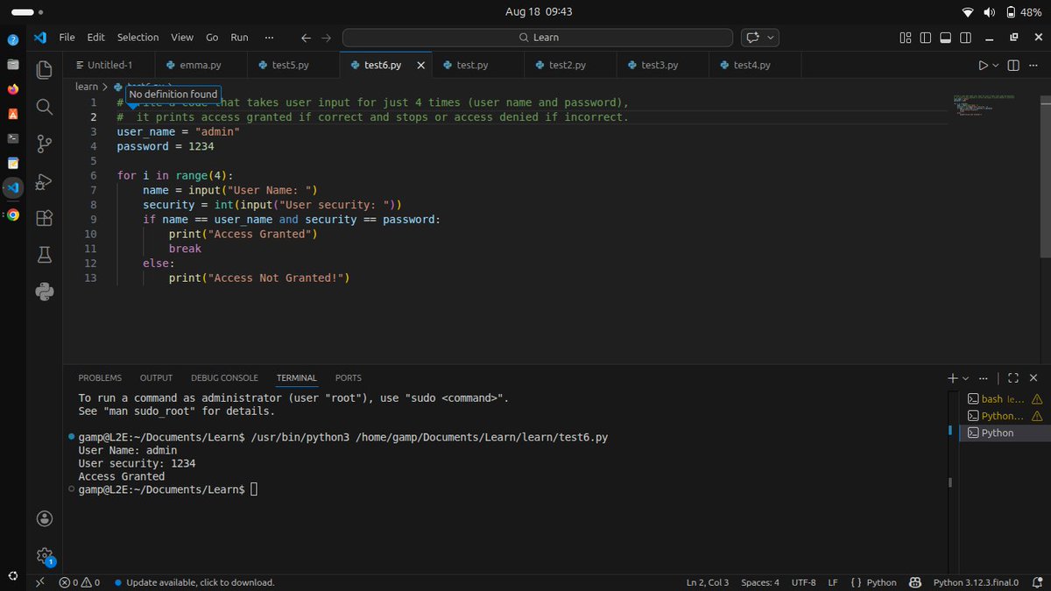Run the Python file with play button

tap(984, 66)
